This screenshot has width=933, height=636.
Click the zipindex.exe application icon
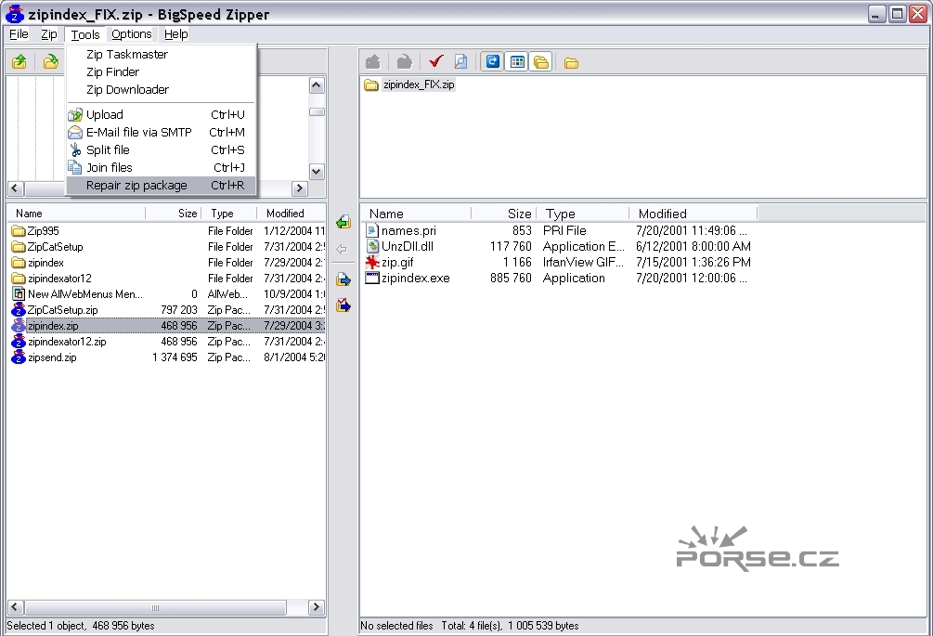coord(372,278)
